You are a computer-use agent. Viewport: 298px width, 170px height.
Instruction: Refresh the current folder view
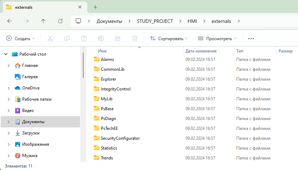tap(60, 21)
